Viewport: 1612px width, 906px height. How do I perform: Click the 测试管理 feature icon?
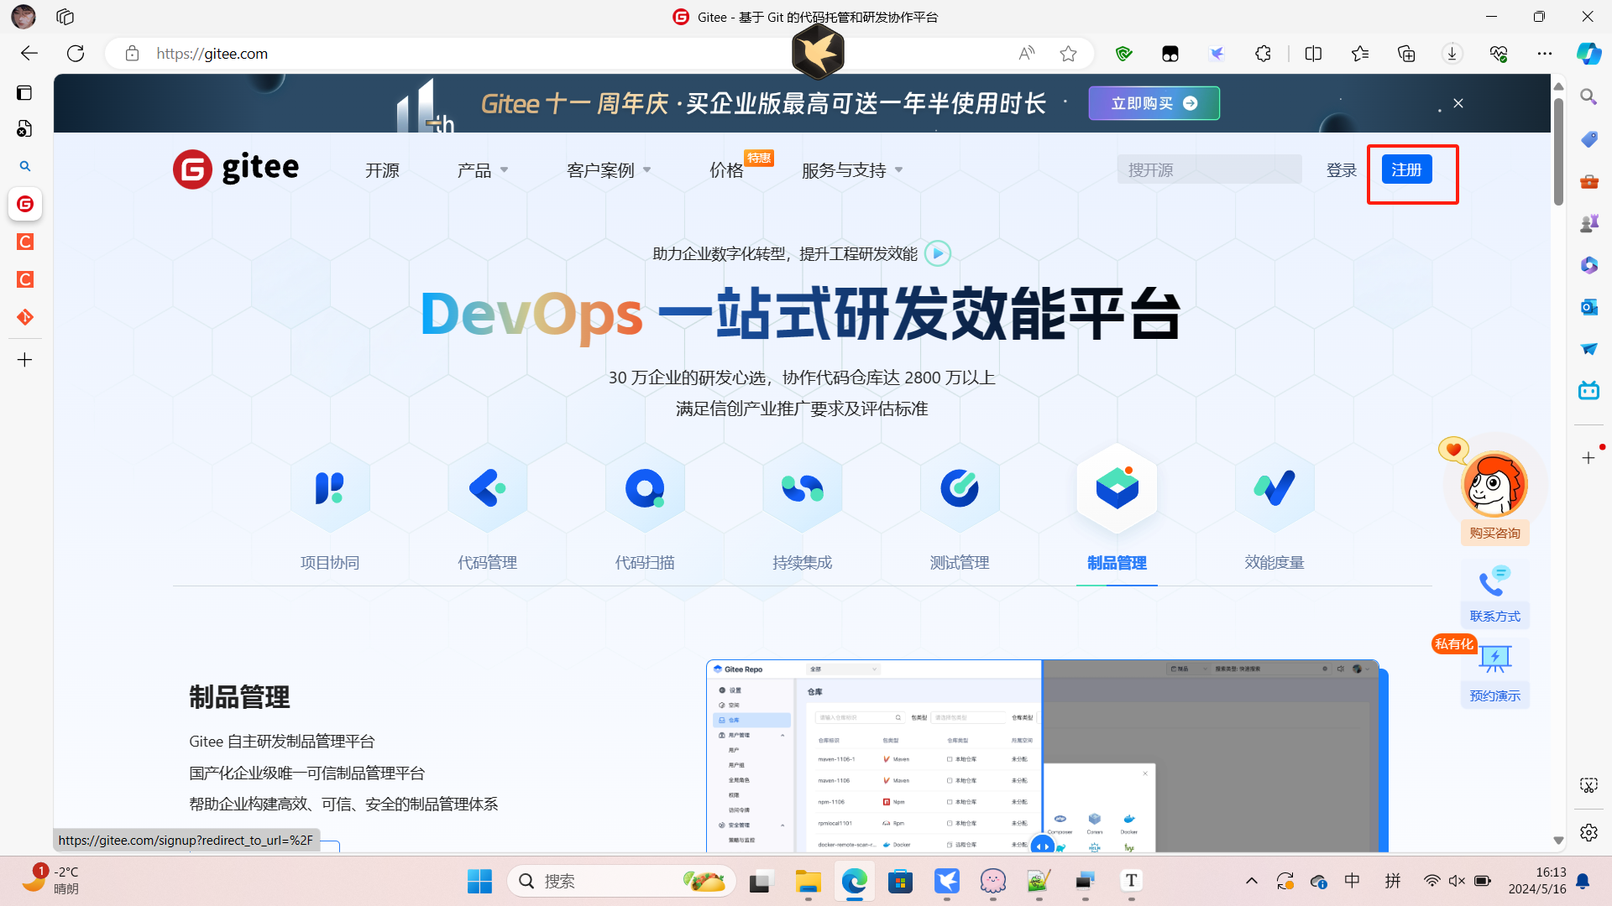click(x=960, y=489)
